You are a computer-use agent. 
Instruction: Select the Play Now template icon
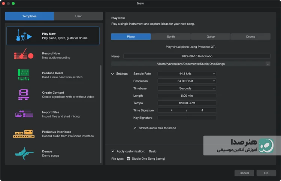pos(24,35)
